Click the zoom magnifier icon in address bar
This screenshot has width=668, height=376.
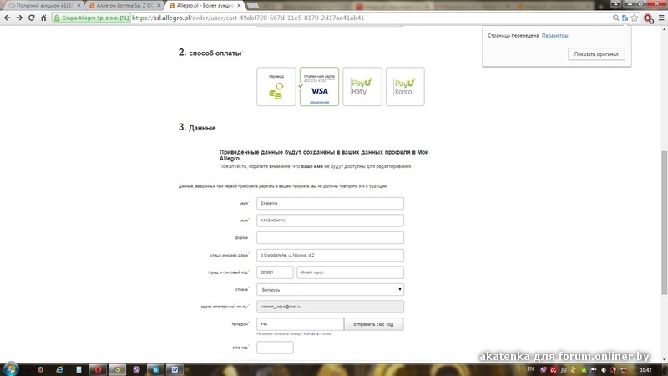coord(615,18)
